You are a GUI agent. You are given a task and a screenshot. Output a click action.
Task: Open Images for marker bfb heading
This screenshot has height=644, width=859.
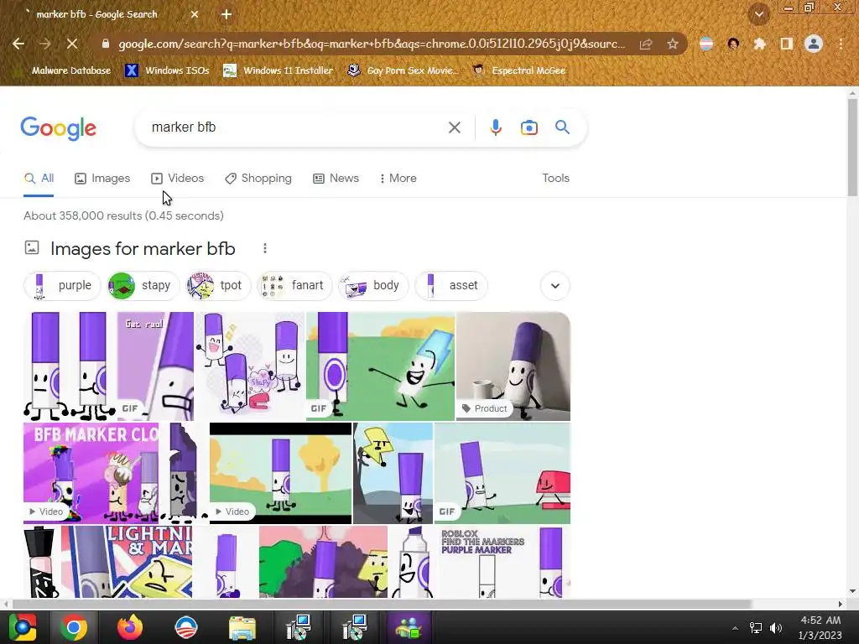coord(143,248)
